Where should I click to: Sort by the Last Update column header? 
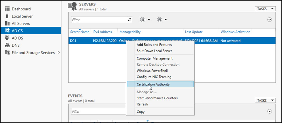(194, 32)
